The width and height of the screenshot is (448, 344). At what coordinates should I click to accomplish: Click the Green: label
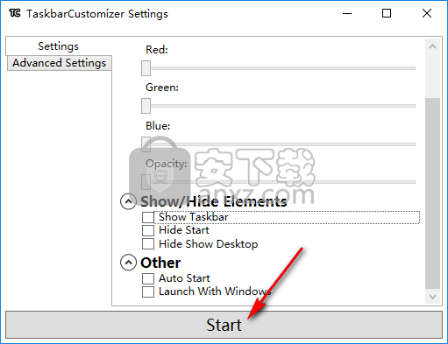(162, 88)
